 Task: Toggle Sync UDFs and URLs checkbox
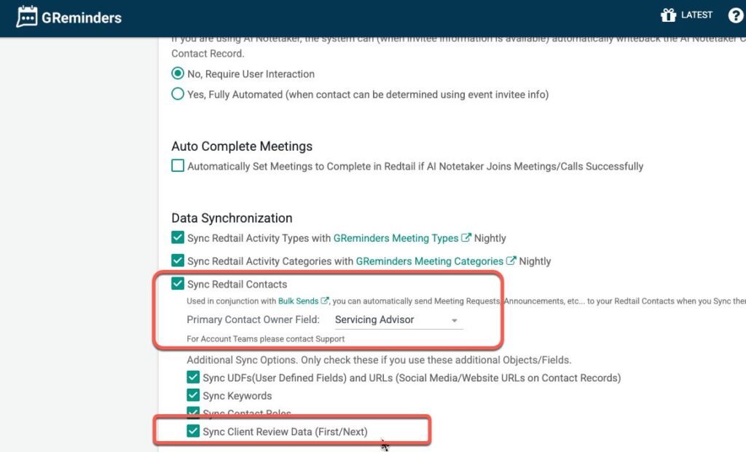(x=193, y=378)
